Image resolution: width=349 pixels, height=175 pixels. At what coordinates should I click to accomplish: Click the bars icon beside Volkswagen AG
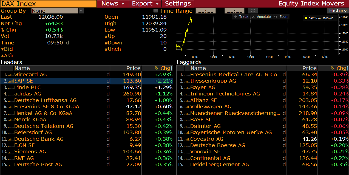pyautogui.click(x=187, y=107)
